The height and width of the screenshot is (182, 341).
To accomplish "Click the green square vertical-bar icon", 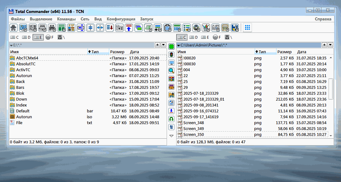I will click(171, 46).
